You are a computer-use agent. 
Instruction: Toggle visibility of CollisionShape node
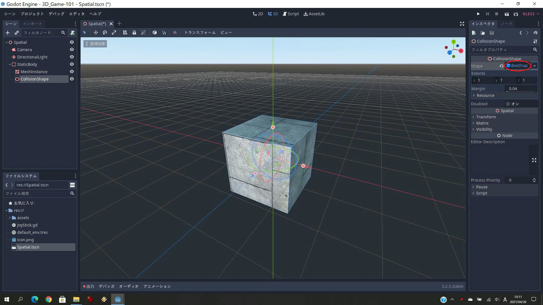pos(72,79)
